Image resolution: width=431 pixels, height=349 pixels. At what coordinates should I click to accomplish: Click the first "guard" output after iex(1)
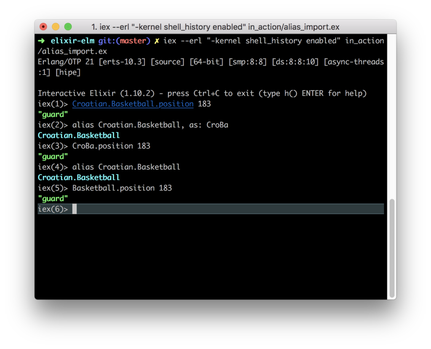coord(53,115)
